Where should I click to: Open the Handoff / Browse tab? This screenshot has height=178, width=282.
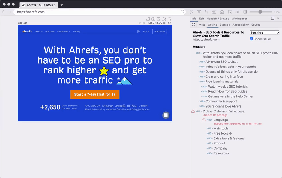pyautogui.click(x=218, y=19)
